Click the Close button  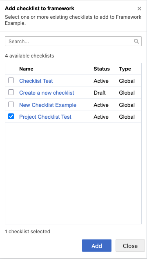130,246
